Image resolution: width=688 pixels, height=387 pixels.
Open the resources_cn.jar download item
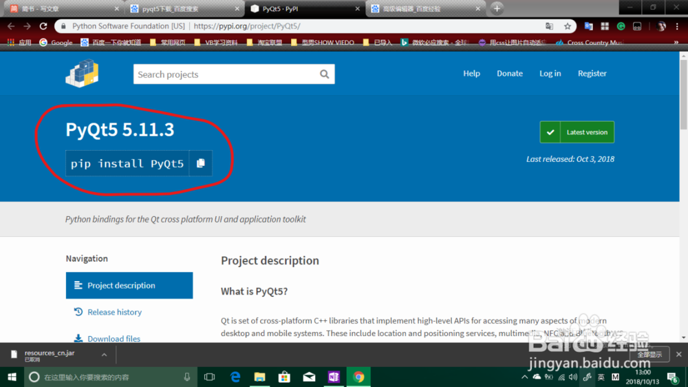48,355
